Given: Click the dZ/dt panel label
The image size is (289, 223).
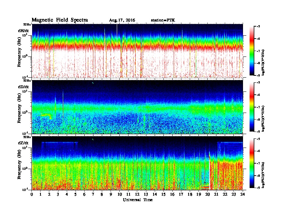Looking at the screenshot, I should pyautogui.click(x=23, y=143).
